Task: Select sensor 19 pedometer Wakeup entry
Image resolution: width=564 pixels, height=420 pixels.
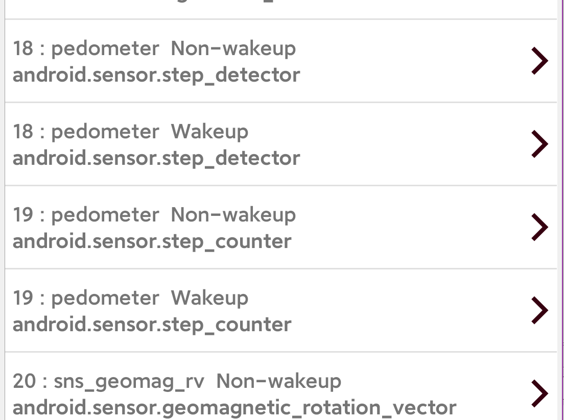Action: click(204, 310)
